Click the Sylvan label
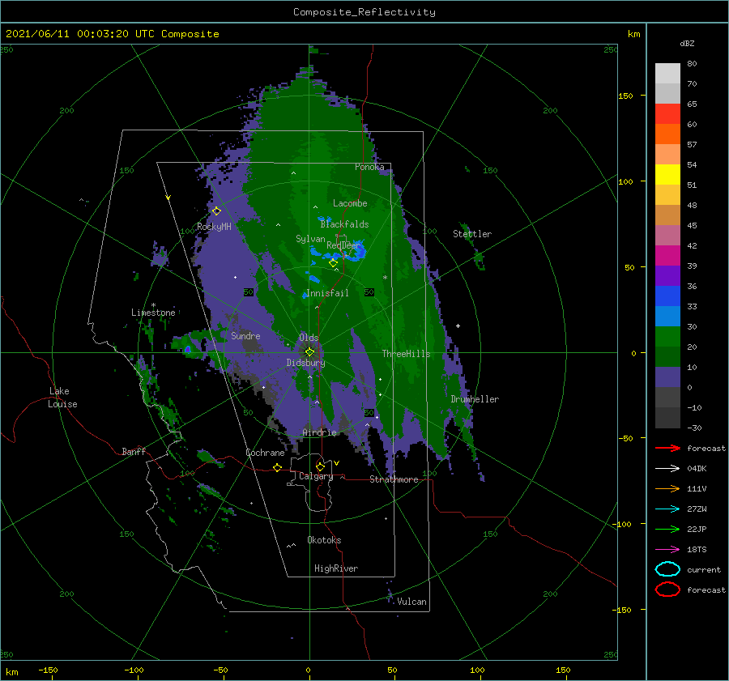This screenshot has width=729, height=681. pyautogui.click(x=310, y=239)
